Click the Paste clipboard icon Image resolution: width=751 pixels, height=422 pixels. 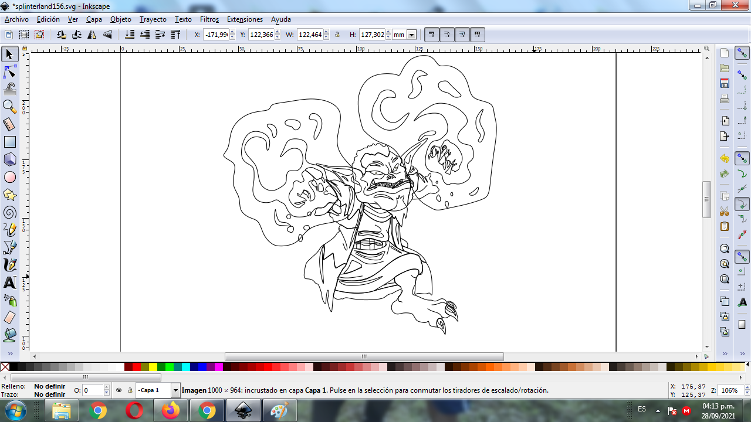point(725,226)
